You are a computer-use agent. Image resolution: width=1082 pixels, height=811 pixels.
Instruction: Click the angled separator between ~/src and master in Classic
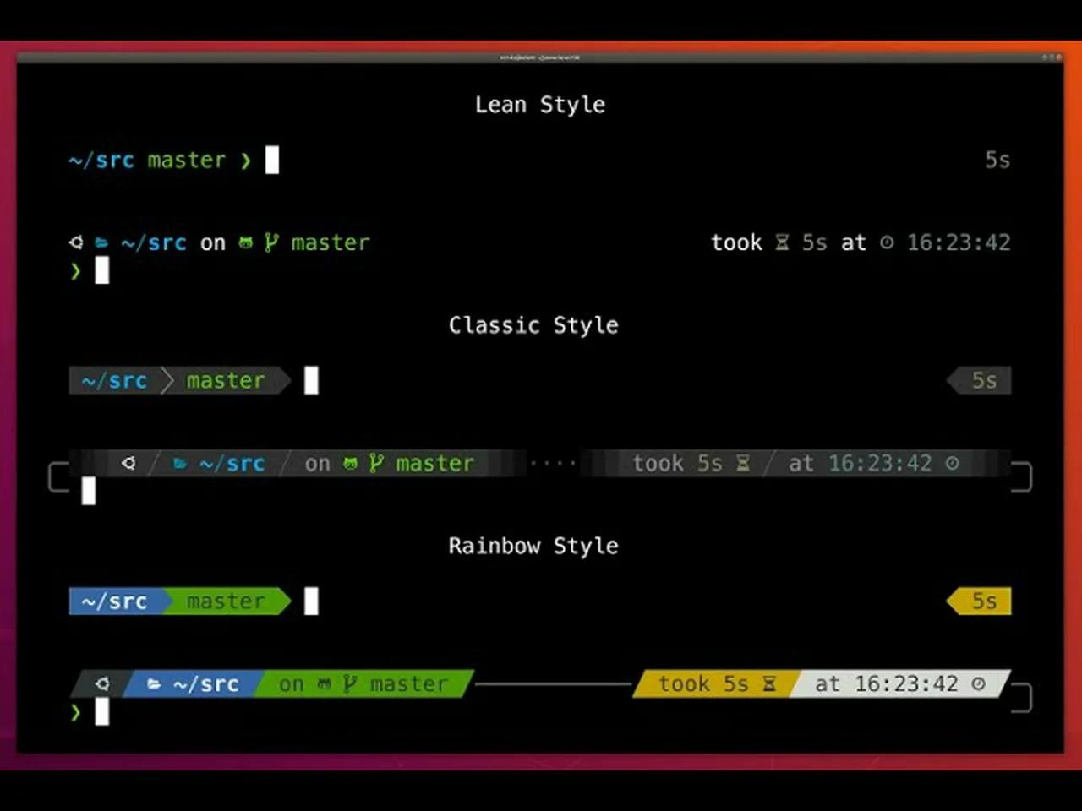pyautogui.click(x=167, y=380)
